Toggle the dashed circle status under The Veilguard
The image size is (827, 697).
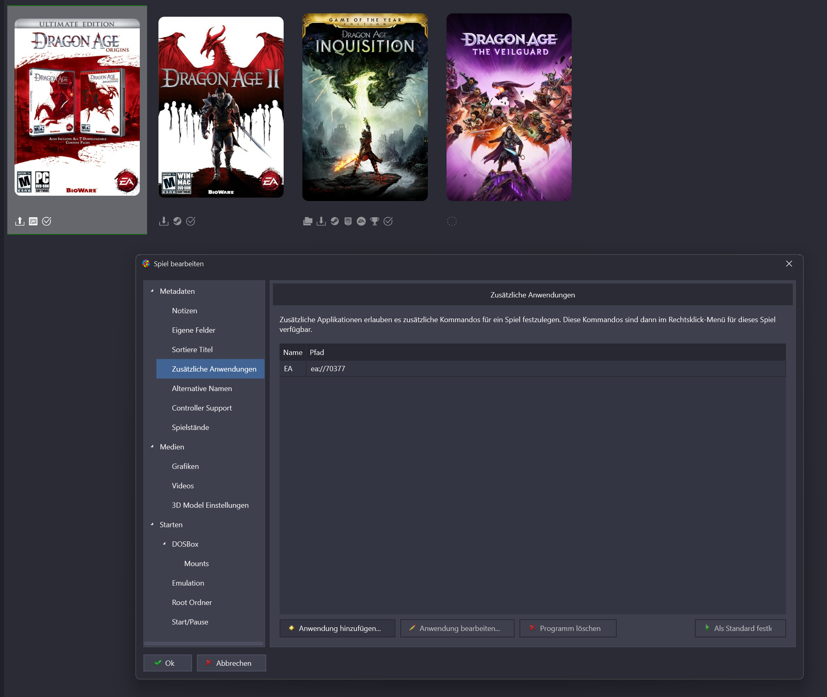point(452,221)
